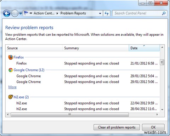Sort by Date column header
This screenshot has height=136, width=170.
click(144, 48)
